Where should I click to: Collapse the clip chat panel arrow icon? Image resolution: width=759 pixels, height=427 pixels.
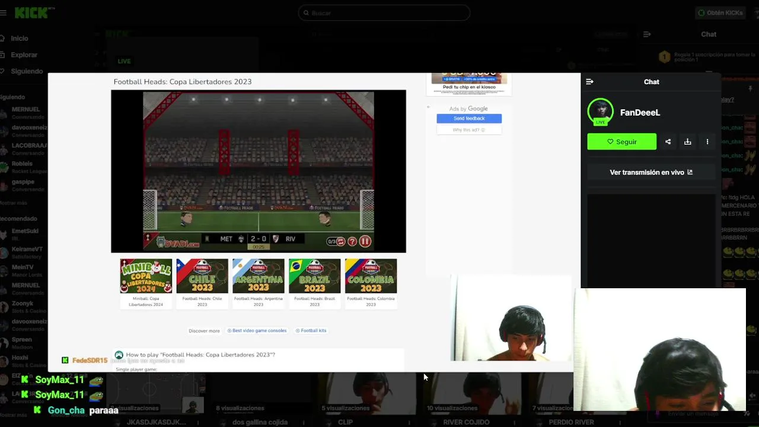click(x=589, y=82)
